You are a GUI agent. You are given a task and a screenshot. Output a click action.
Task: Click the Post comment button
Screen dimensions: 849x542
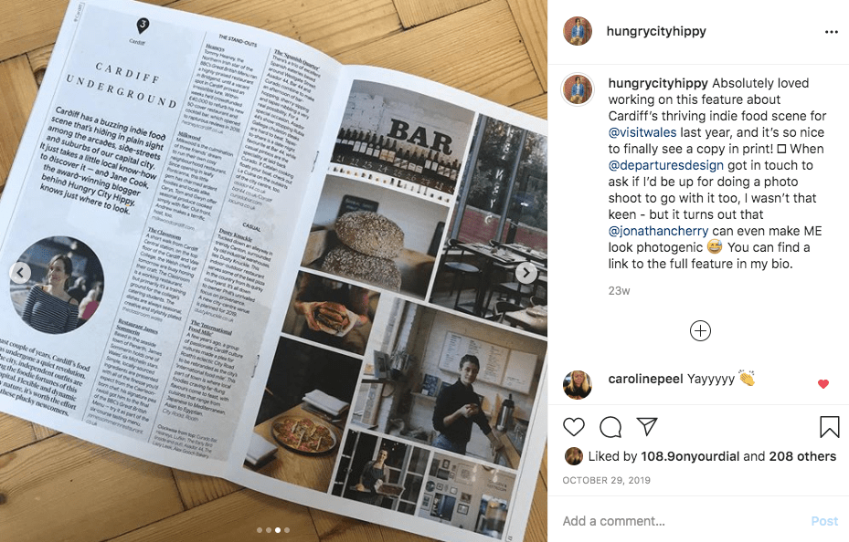click(x=824, y=521)
